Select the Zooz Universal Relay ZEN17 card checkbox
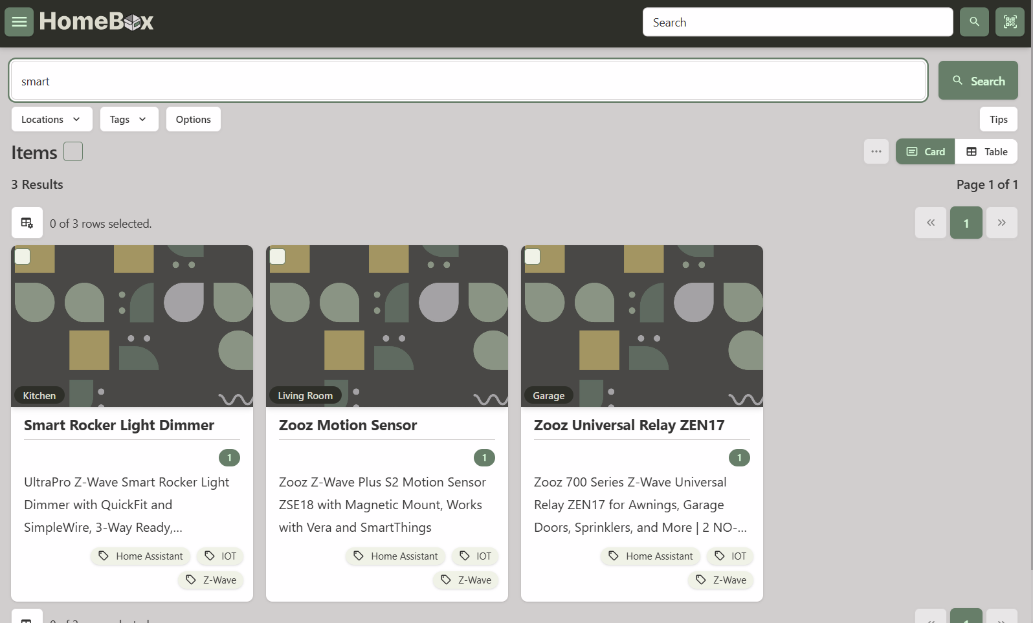This screenshot has width=1033, height=623. 533,256
